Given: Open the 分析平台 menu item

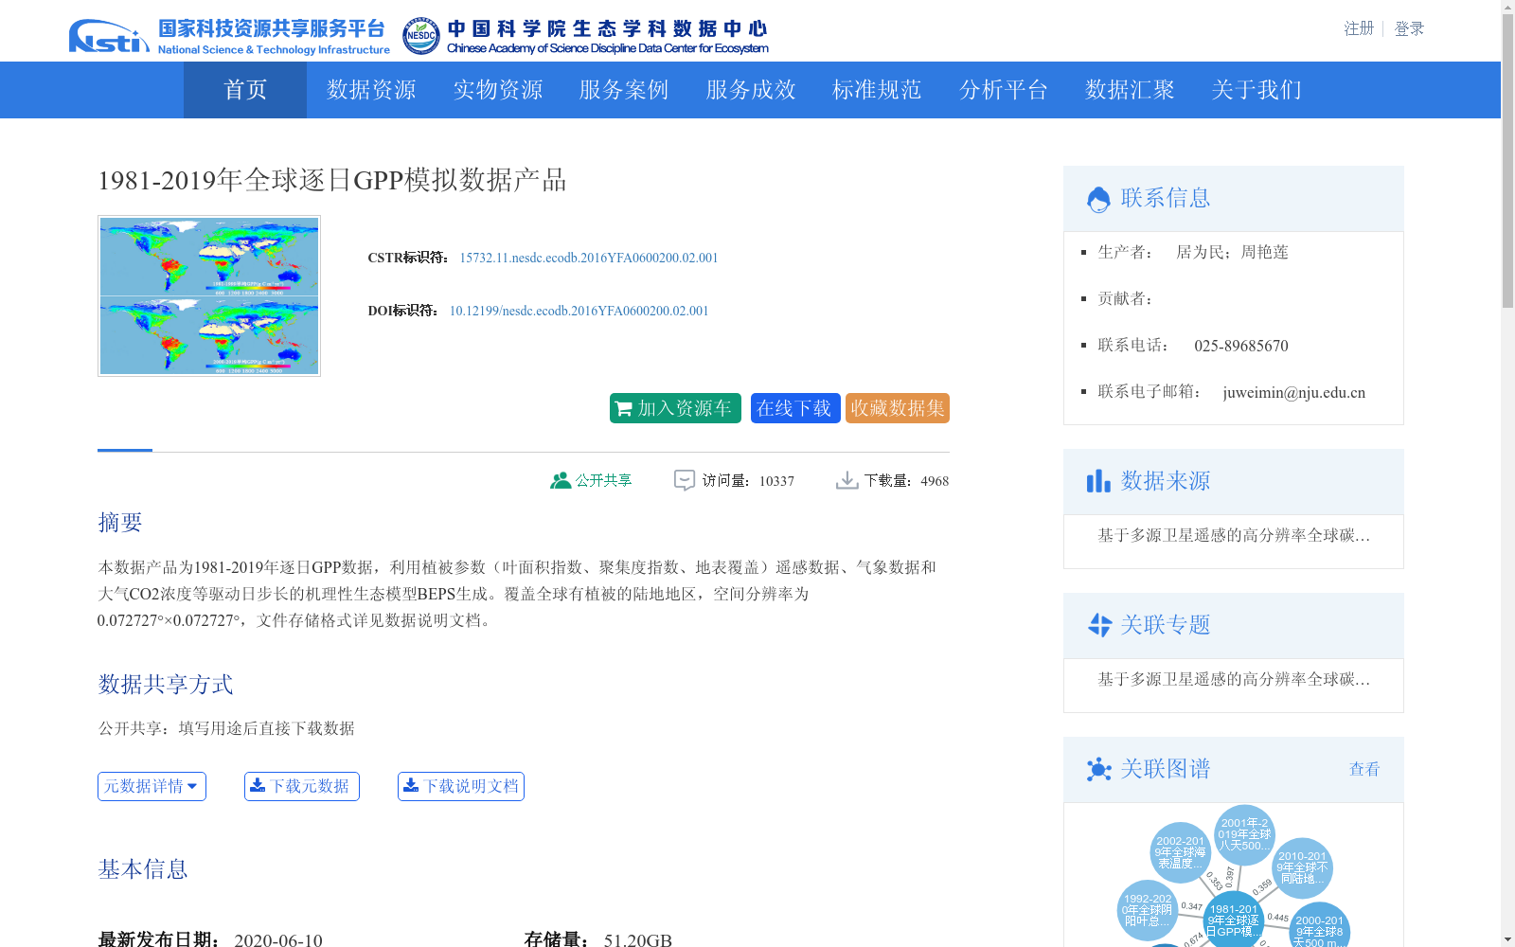Looking at the screenshot, I should click(x=1004, y=90).
